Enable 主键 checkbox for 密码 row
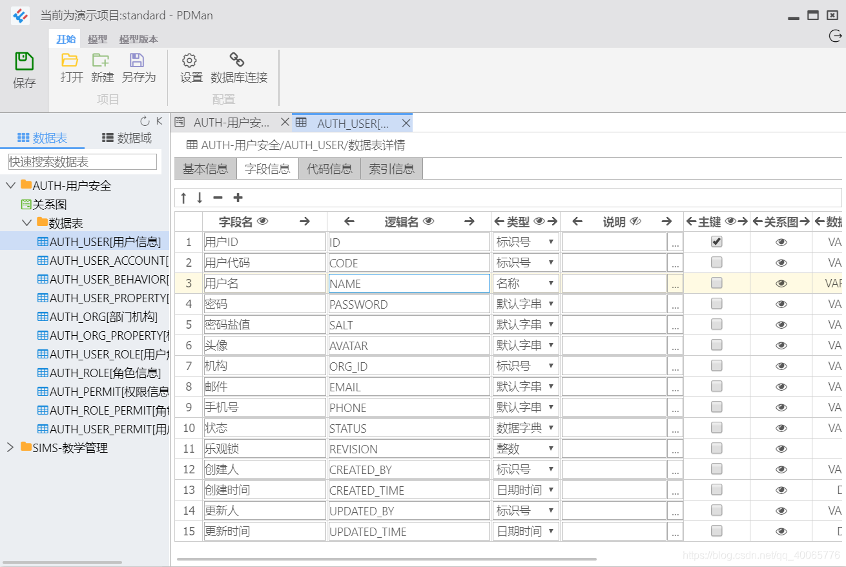The width and height of the screenshot is (846, 567). coord(716,304)
